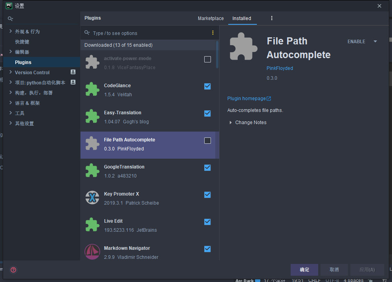Expand the 编辑器 settings node
Image resolution: width=392 pixels, height=282 pixels.
[x=11, y=52]
